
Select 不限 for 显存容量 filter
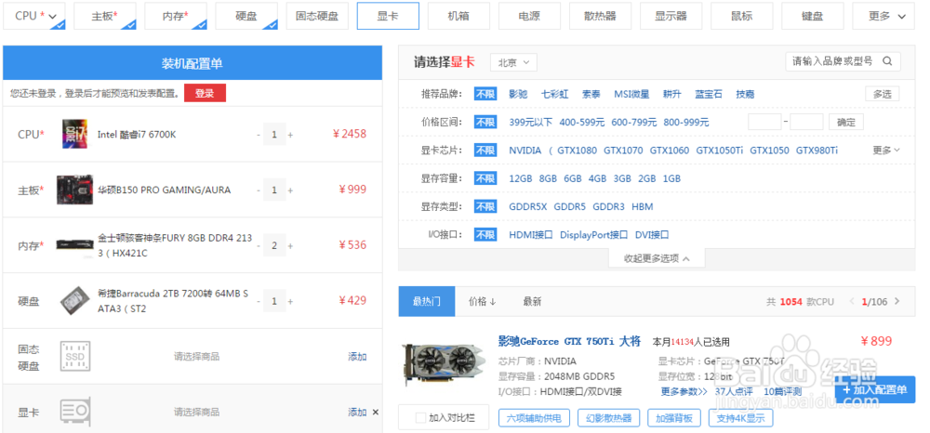tap(485, 178)
